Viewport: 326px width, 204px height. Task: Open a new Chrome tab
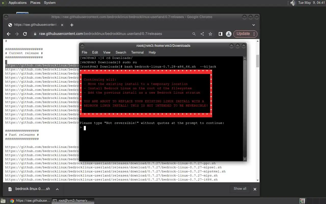tap(72, 25)
